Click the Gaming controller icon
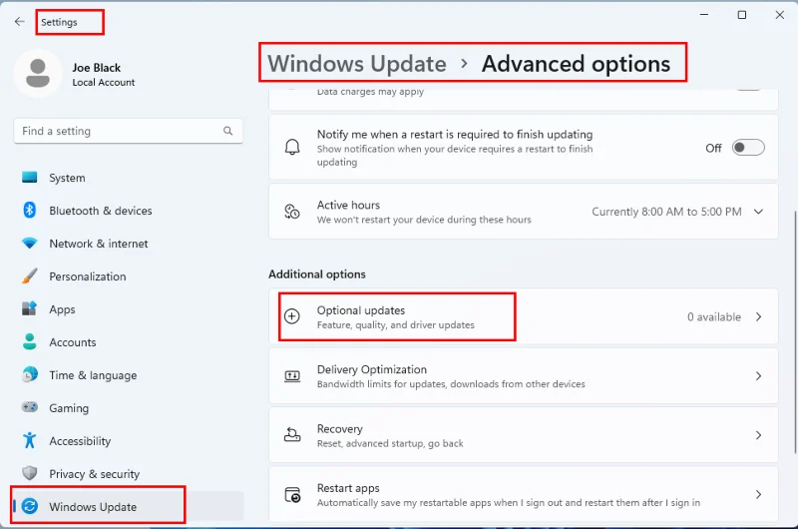This screenshot has width=798, height=529. point(30,408)
